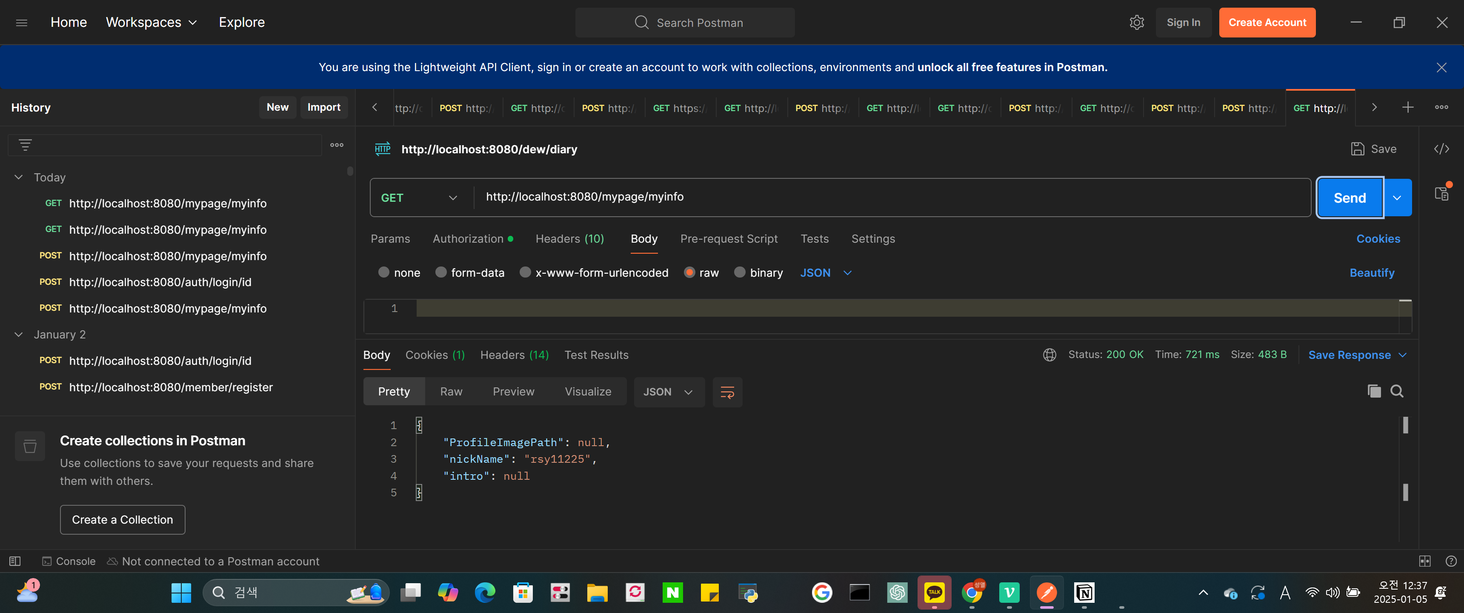Collapse the January 2 history group
Screen dimensions: 1464x613
coord(19,334)
